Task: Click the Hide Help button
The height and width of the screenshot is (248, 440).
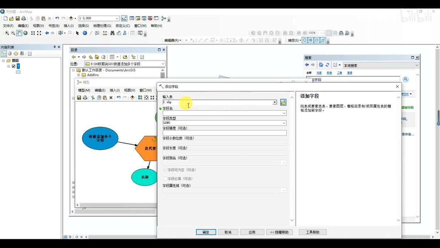Action: [x=279, y=232]
